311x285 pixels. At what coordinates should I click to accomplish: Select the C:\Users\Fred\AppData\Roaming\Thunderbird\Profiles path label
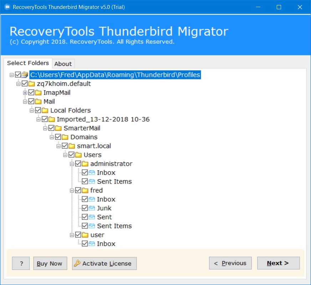(115, 75)
